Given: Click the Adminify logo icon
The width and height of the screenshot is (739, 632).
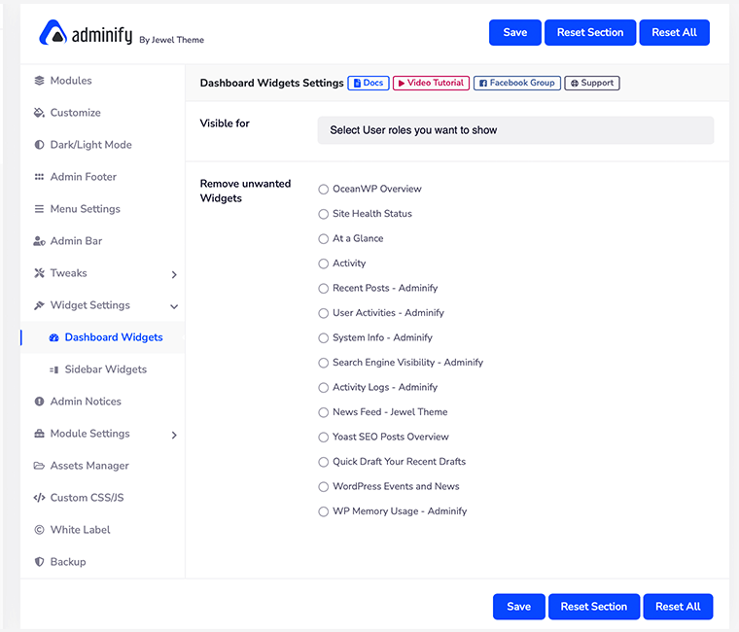Looking at the screenshot, I should [x=53, y=32].
